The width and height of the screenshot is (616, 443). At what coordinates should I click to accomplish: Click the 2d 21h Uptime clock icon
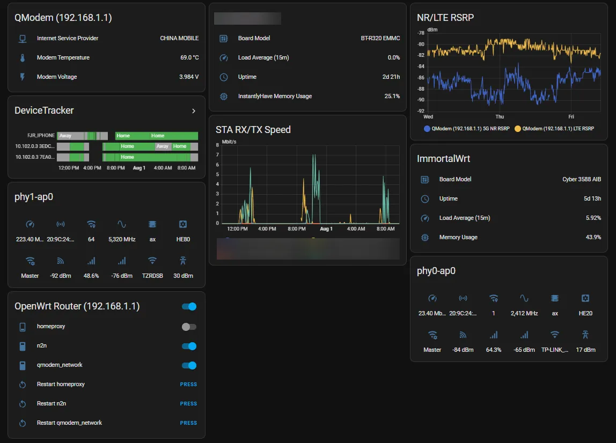(224, 77)
